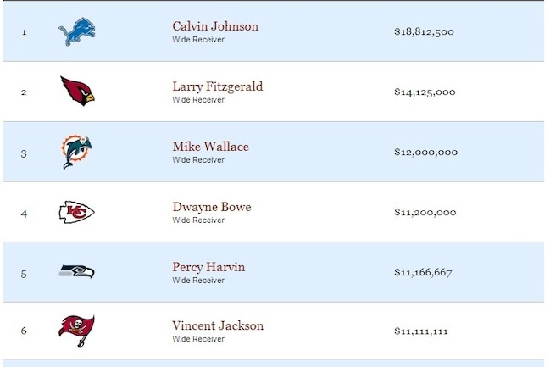Click rank number 1 in the list
550x367 pixels.
(x=24, y=32)
